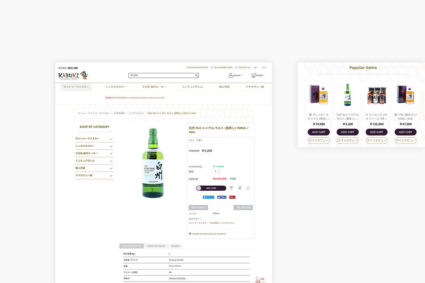425x283 pixels.
Task: Click シングルモルト in the breadcrumb
Action: click(x=136, y=113)
